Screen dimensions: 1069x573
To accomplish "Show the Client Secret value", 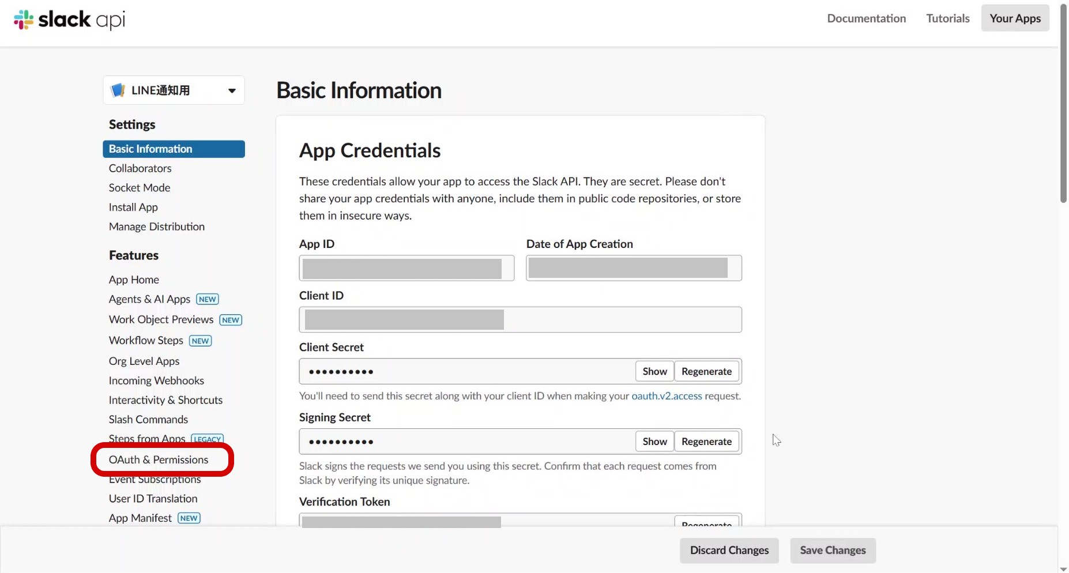I will [x=654, y=371].
